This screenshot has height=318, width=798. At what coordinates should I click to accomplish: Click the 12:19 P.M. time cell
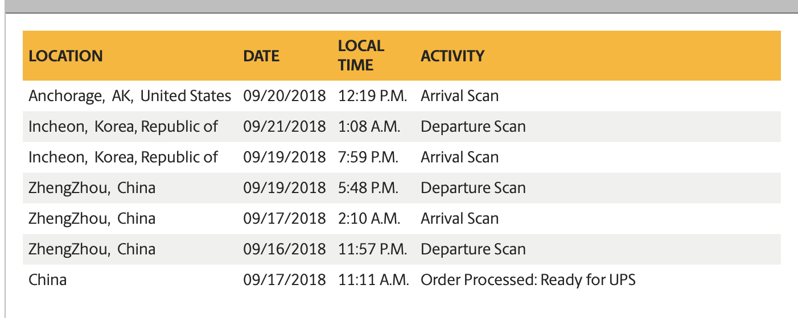(372, 96)
